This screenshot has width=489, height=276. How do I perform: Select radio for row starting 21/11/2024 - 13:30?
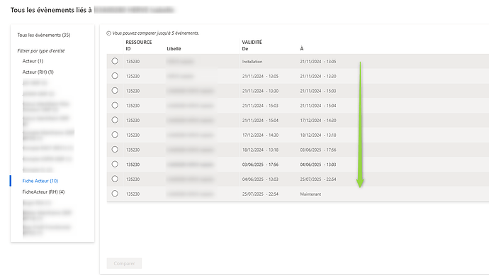pyautogui.click(x=115, y=91)
